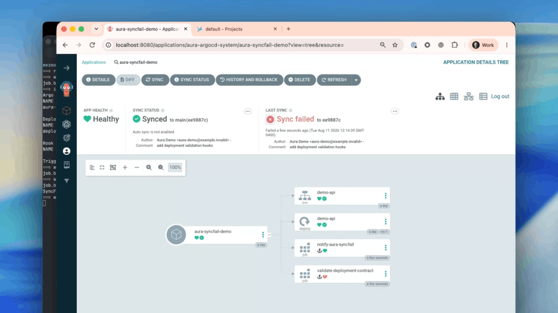
Task: Toggle the align-left icon in graph toolbar
Action: click(x=92, y=168)
